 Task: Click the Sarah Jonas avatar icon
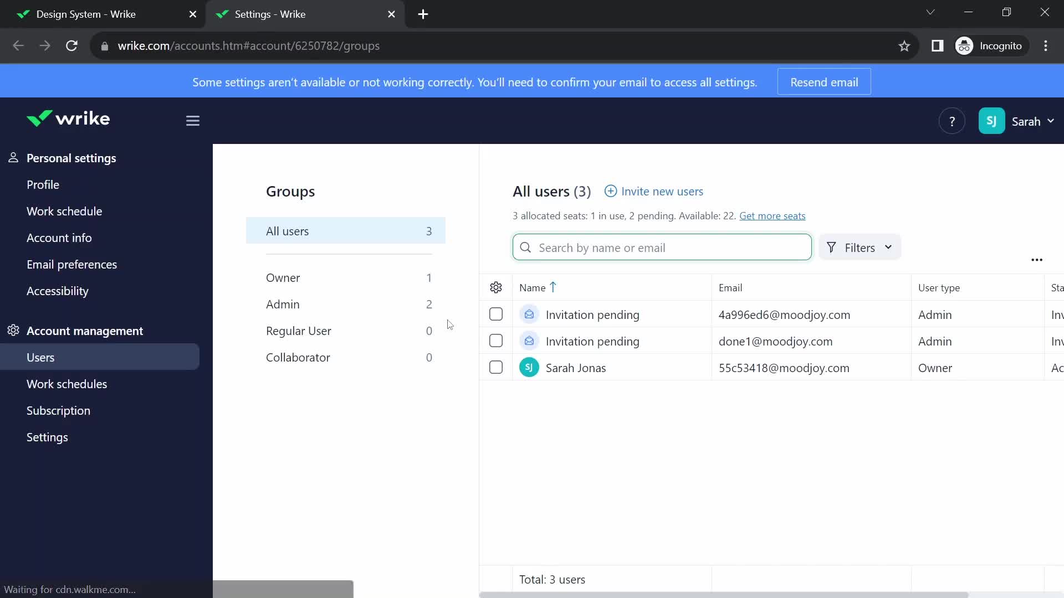[528, 367]
